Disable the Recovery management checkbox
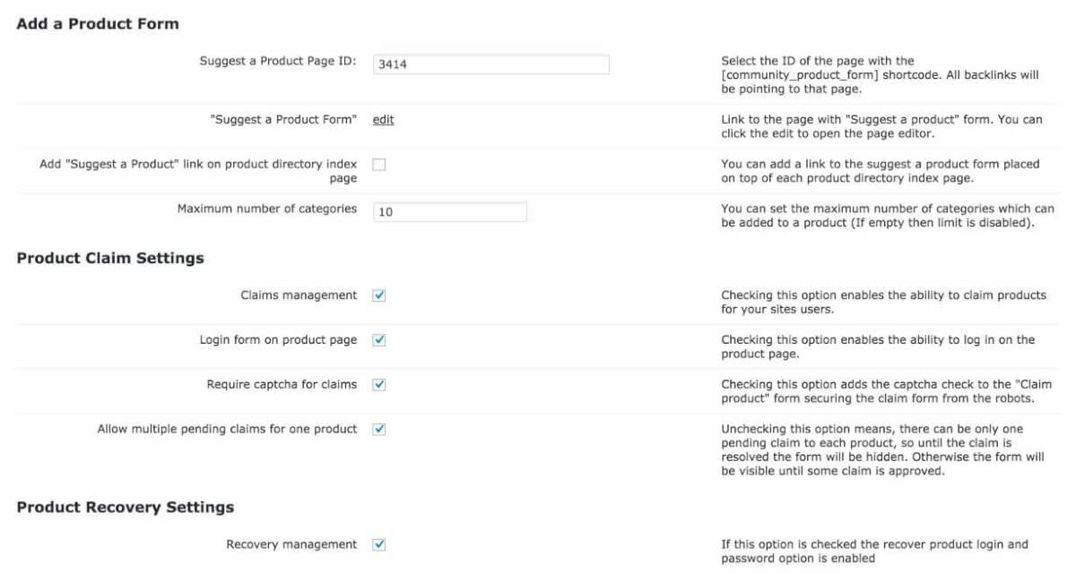1076x573 pixels. [x=379, y=544]
